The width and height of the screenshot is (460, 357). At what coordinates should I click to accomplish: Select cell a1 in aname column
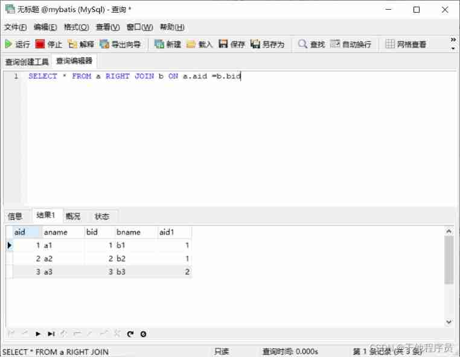pyautogui.click(x=63, y=245)
